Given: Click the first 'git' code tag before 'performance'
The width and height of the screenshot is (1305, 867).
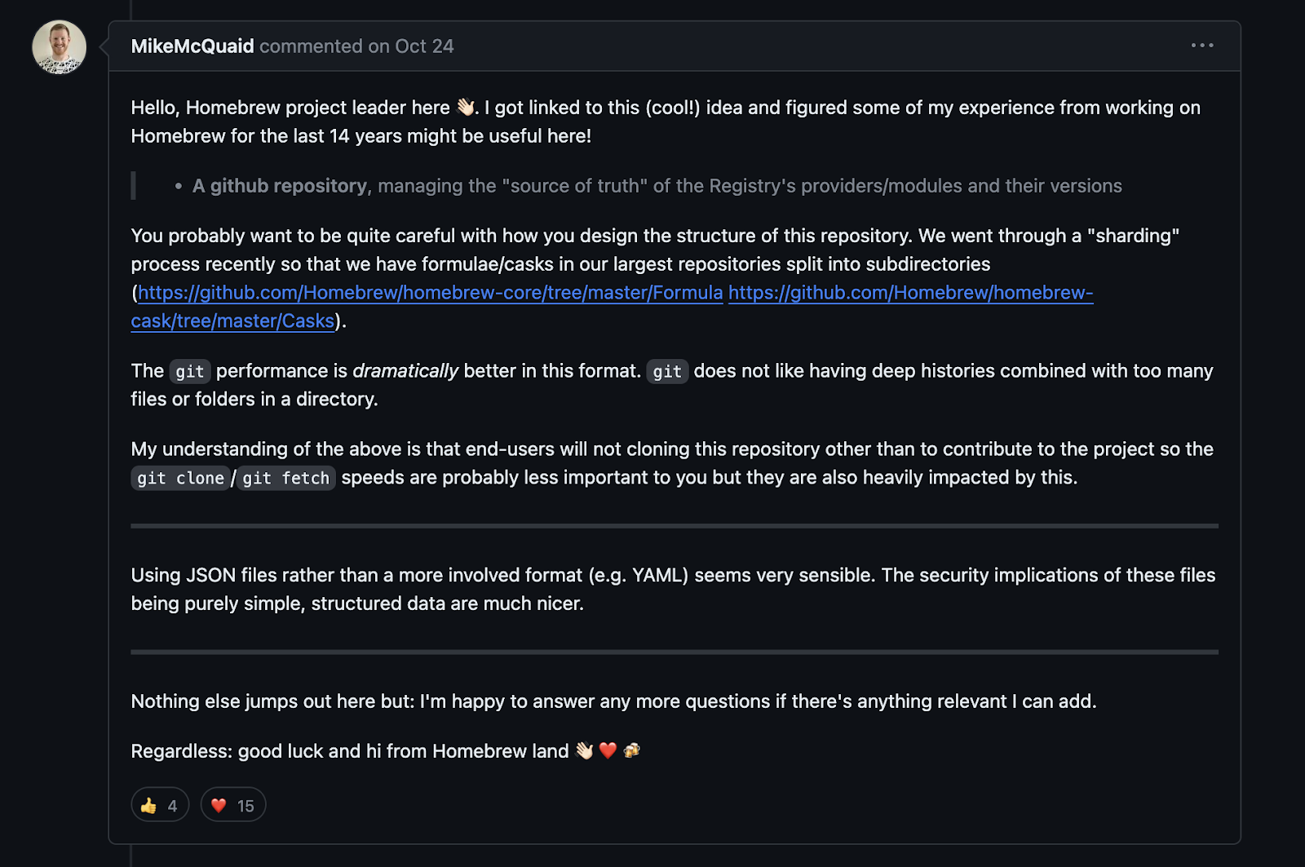Looking at the screenshot, I should tap(190, 371).
